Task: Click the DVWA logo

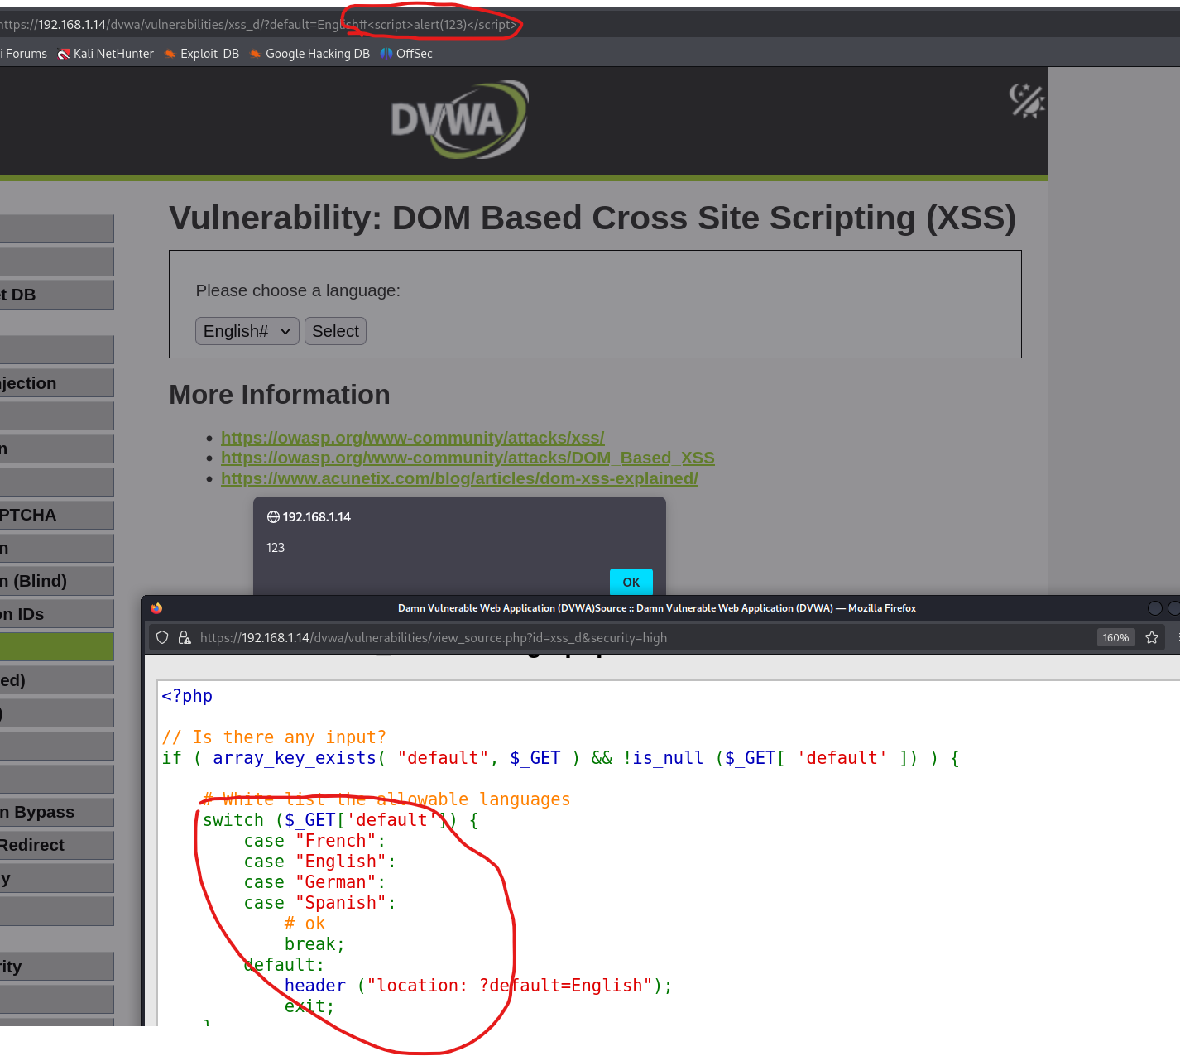Action: pos(460,120)
